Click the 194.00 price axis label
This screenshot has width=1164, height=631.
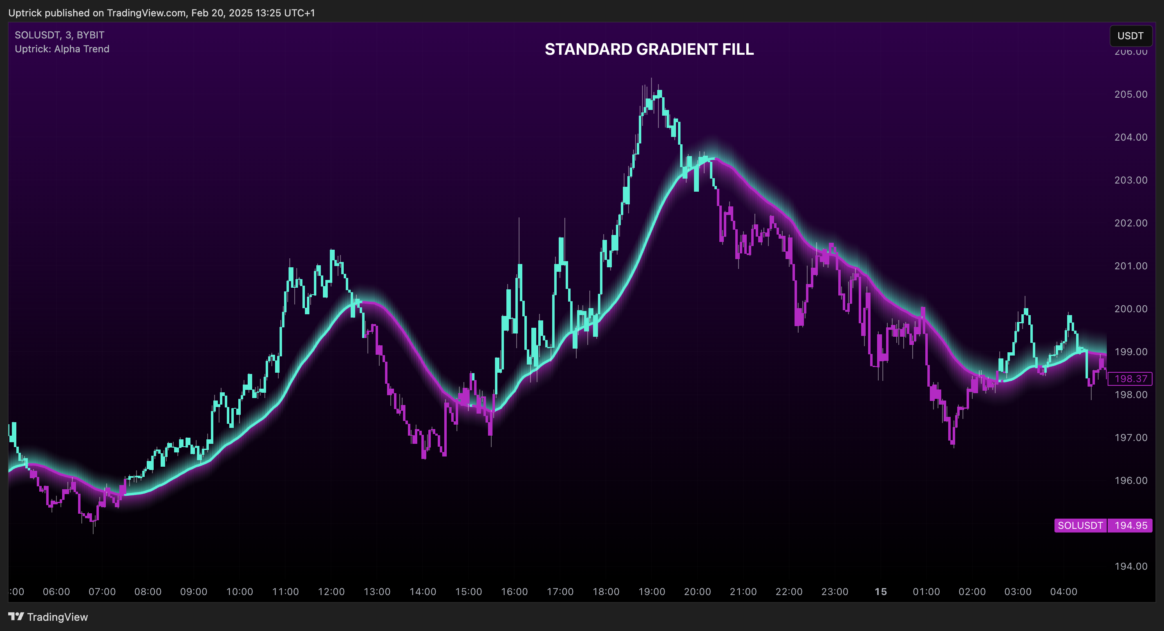(1131, 566)
